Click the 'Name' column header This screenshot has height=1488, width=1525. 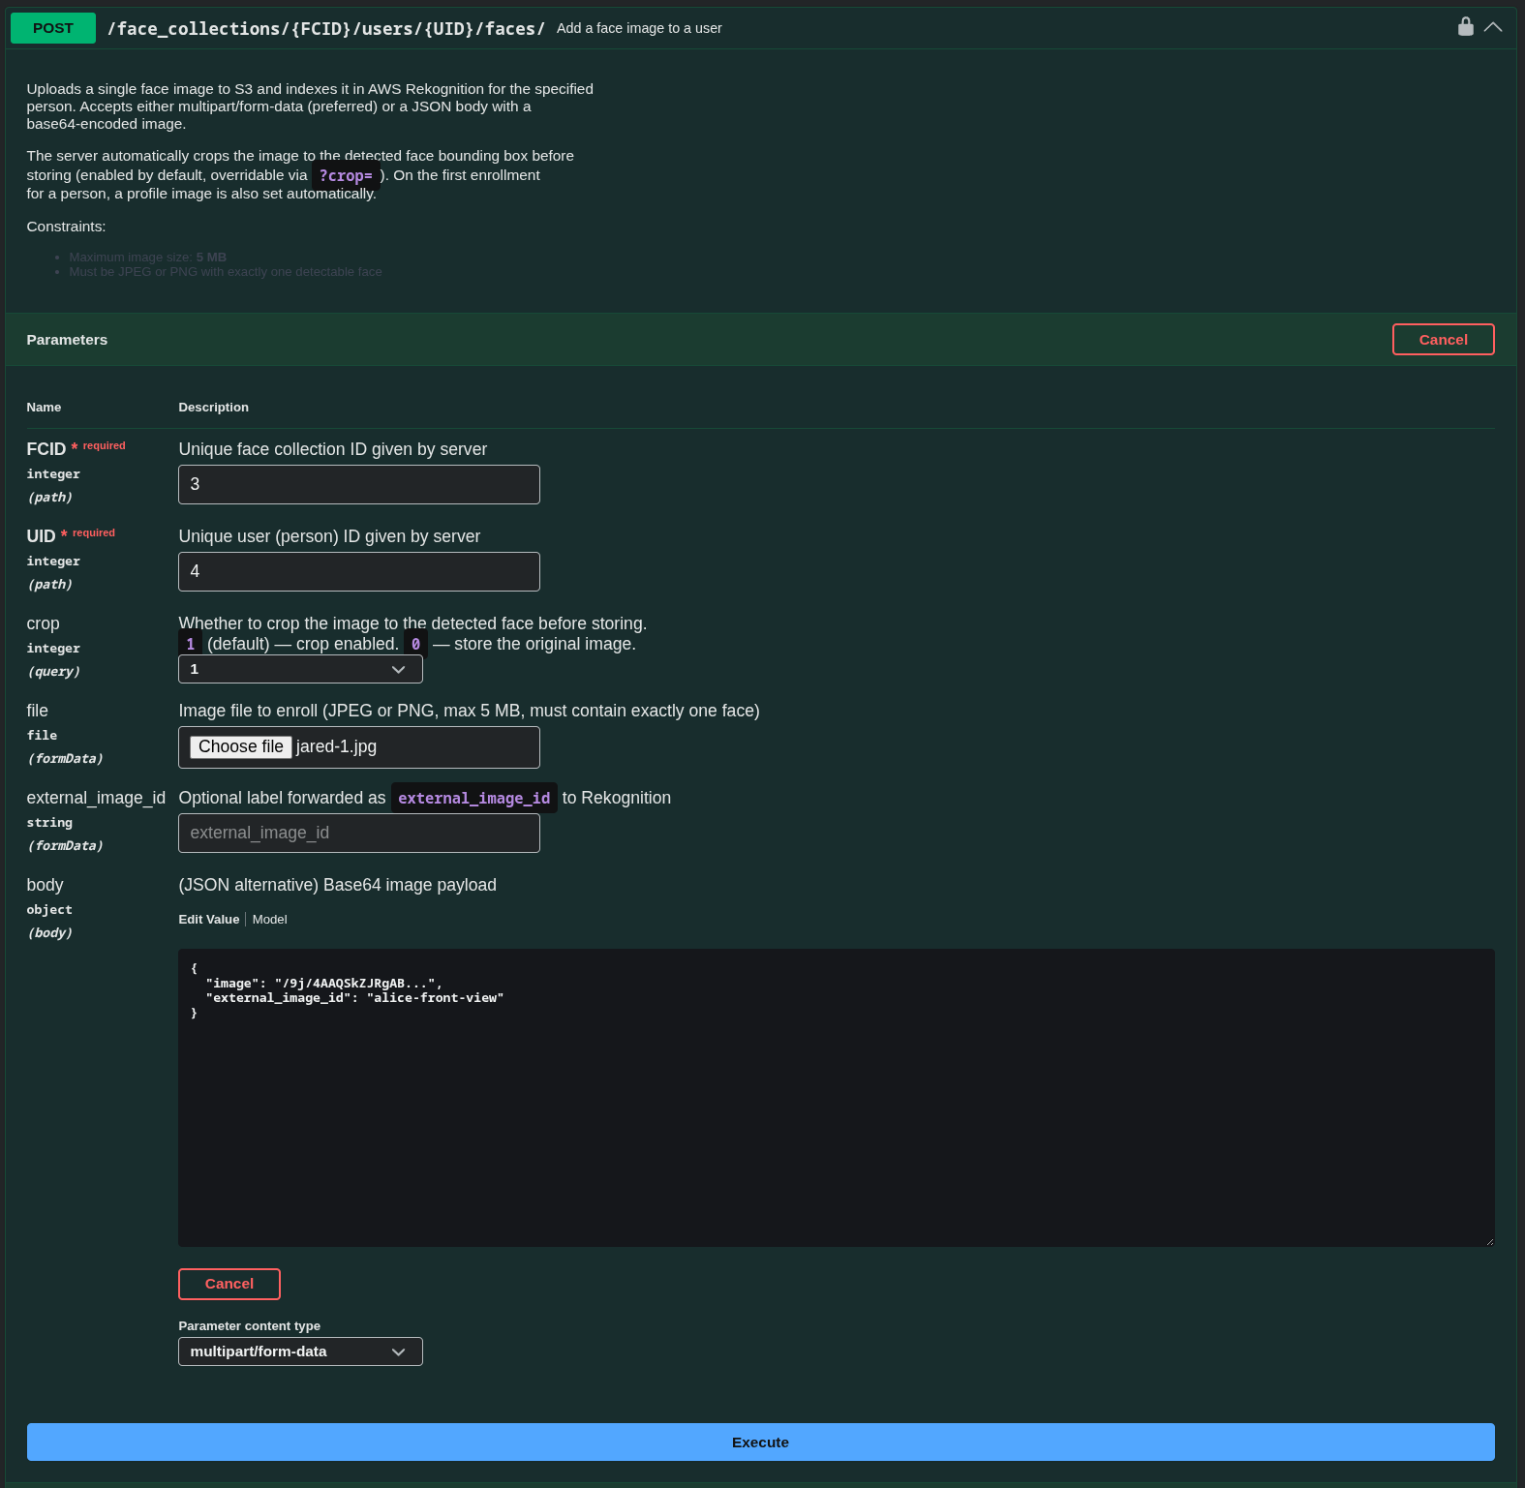click(44, 408)
